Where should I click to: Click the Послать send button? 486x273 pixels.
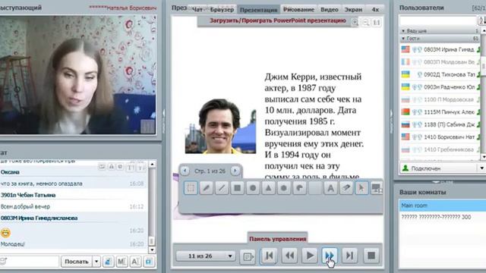77,262
